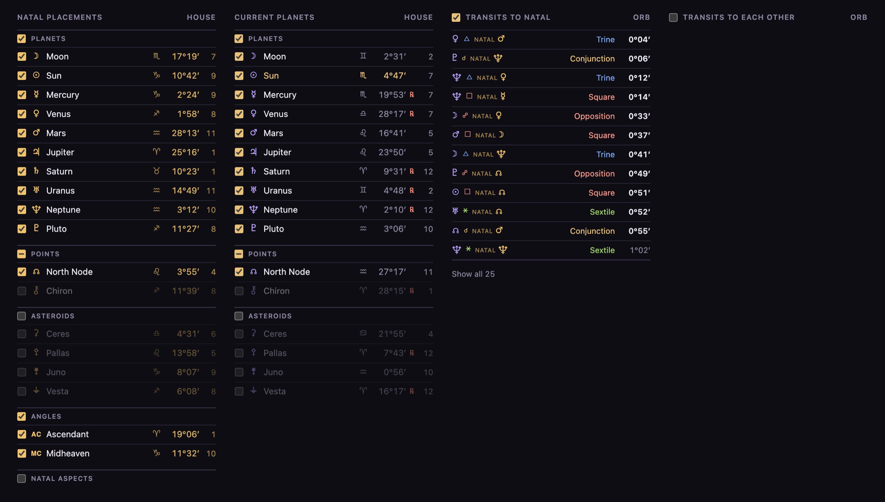885x502 pixels.
Task: Click the current Neptune trident icon
Action: pyautogui.click(x=253, y=210)
